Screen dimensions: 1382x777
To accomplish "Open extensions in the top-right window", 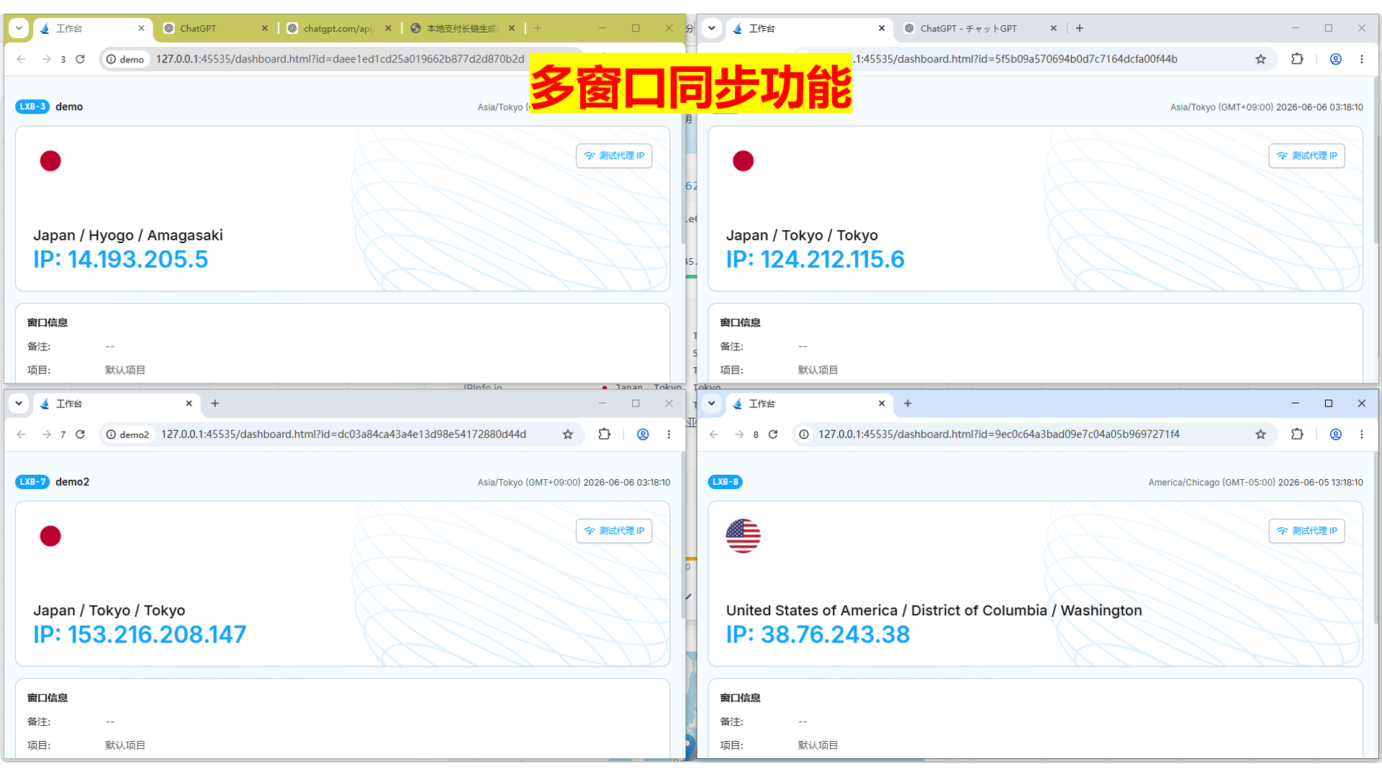I will (1297, 59).
